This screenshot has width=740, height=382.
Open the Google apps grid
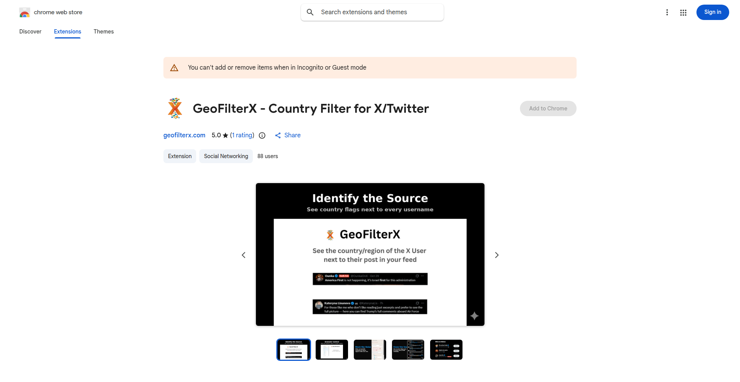pyautogui.click(x=683, y=12)
